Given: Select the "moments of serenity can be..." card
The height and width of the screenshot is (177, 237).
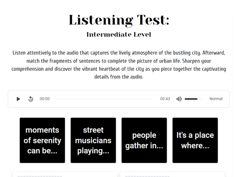Looking at the screenshot, I should (x=42, y=140).
